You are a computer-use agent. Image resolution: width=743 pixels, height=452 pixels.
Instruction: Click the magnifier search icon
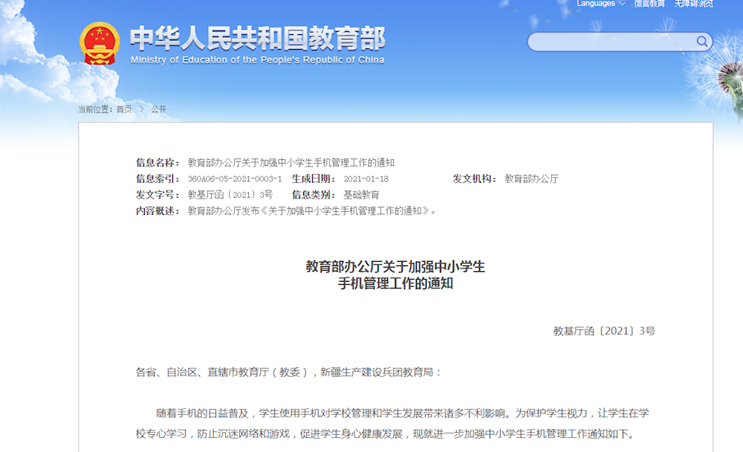701,42
